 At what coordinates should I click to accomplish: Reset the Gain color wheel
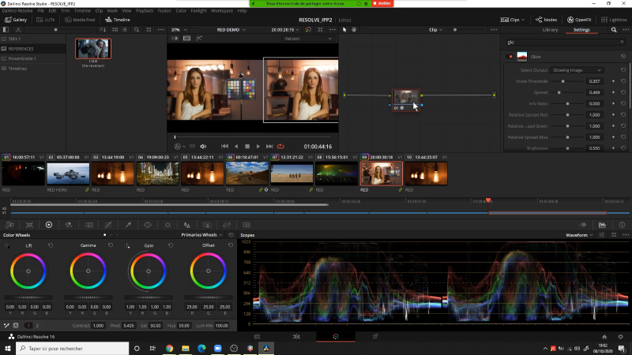point(171,245)
